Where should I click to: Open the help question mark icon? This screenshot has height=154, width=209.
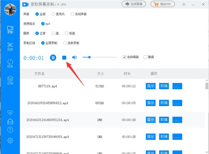[10, 130]
